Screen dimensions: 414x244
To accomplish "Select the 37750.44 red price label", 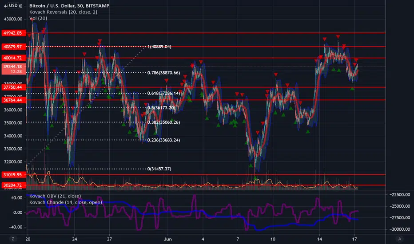I will point(14,87).
